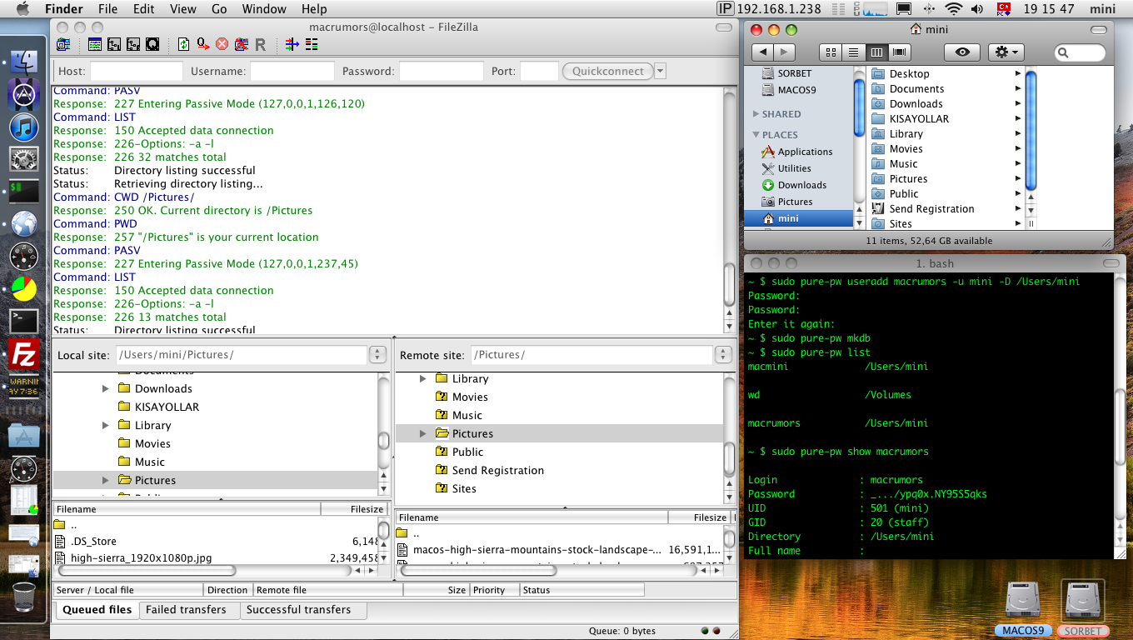Click the Finder search field

(x=1080, y=52)
